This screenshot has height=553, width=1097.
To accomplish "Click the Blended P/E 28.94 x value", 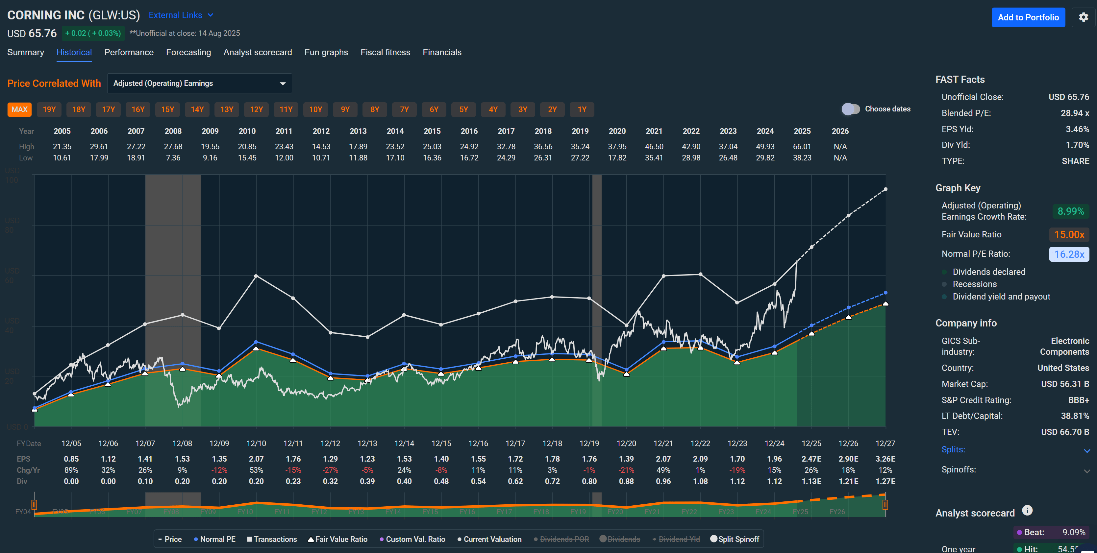I will (x=1075, y=113).
